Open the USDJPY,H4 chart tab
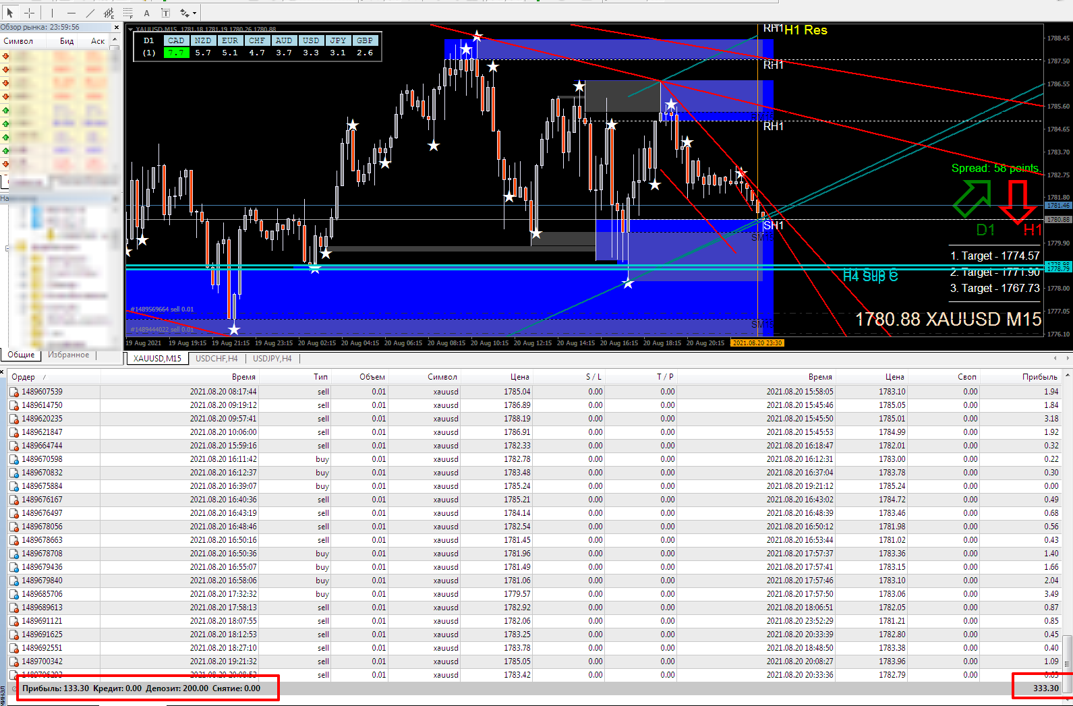The width and height of the screenshot is (1073, 706). (272, 358)
